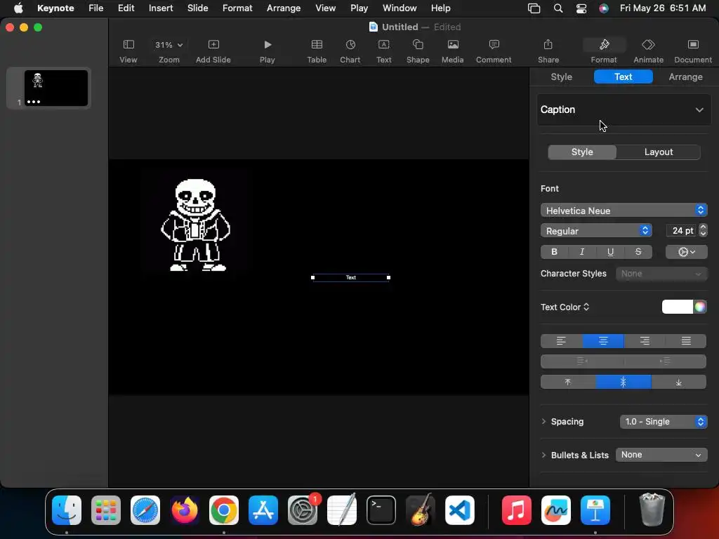Open the View toolbar button
Screen dimensions: 719x539
tap(128, 51)
